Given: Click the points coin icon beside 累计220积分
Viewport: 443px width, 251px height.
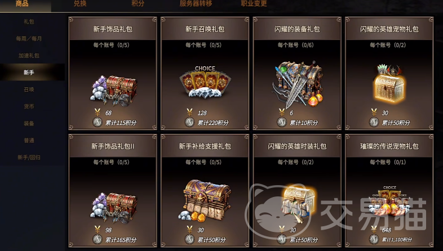Looking at the screenshot, I should (189, 122).
